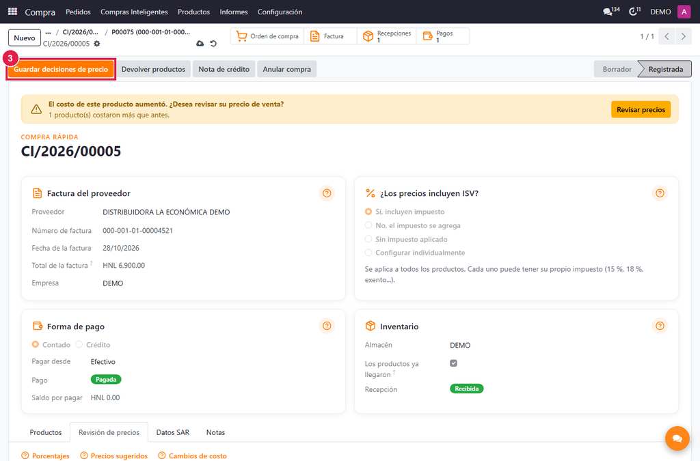Open the Configuración menu
Viewport: 700px width, 461px height.
coord(280,12)
